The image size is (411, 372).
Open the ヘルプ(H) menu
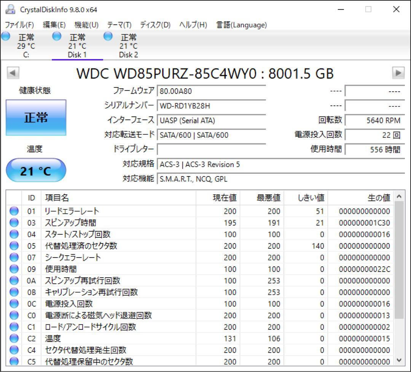pyautogui.click(x=193, y=25)
